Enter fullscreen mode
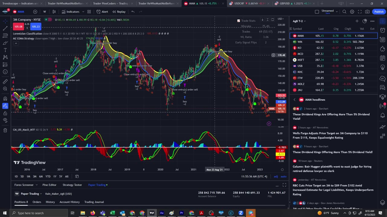Image resolution: width=387 pixels, height=217 pixels. 360,12
